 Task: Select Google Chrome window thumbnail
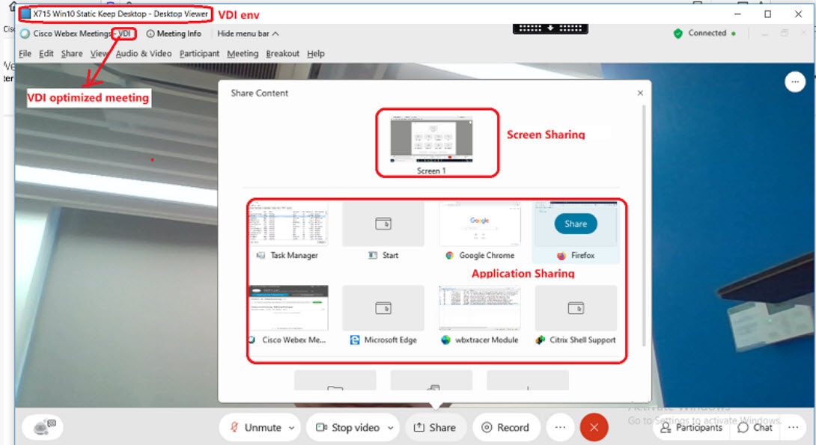click(x=479, y=224)
